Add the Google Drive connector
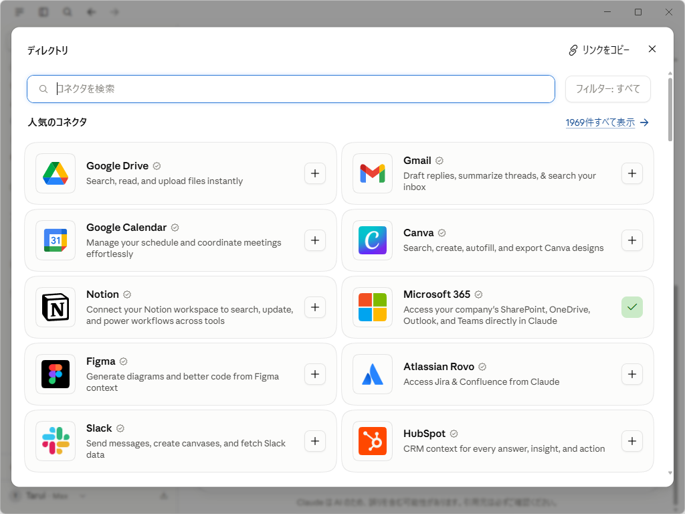The width and height of the screenshot is (685, 514). pos(315,173)
